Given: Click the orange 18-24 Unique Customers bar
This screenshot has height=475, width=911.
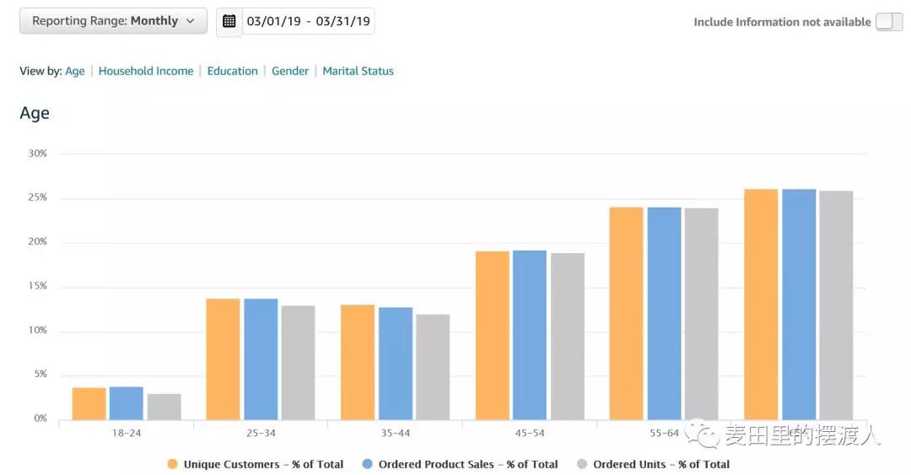Looking at the screenshot, I should click(89, 403).
